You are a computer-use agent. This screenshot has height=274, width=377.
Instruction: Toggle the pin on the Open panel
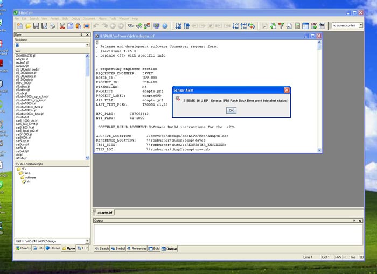coord(82,34)
